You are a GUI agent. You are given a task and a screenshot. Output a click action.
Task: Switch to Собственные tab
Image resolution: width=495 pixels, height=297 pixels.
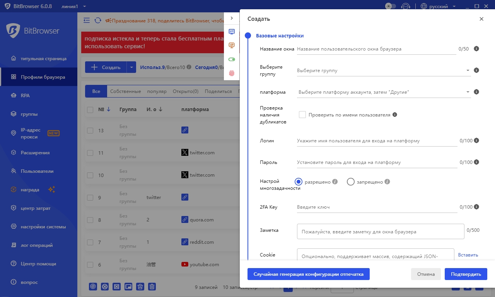pos(125,91)
